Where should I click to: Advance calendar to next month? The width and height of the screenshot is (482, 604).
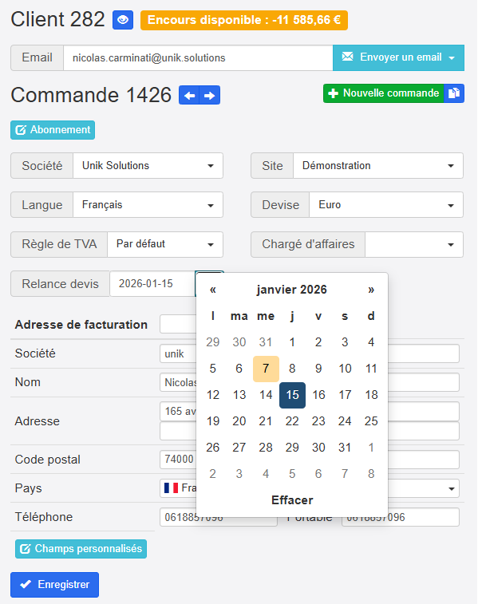371,290
